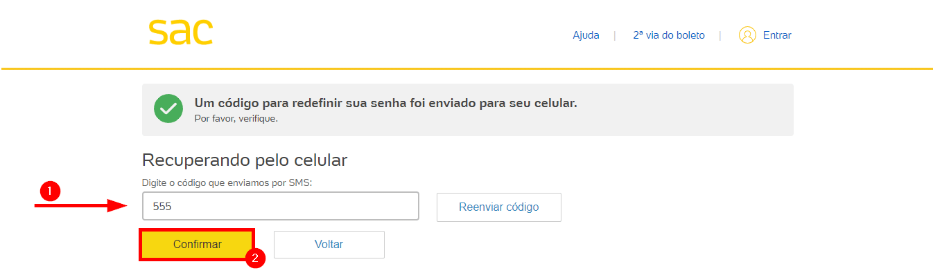The height and width of the screenshot is (273, 933).
Task: Click the Reenviar código button
Action: point(499,207)
